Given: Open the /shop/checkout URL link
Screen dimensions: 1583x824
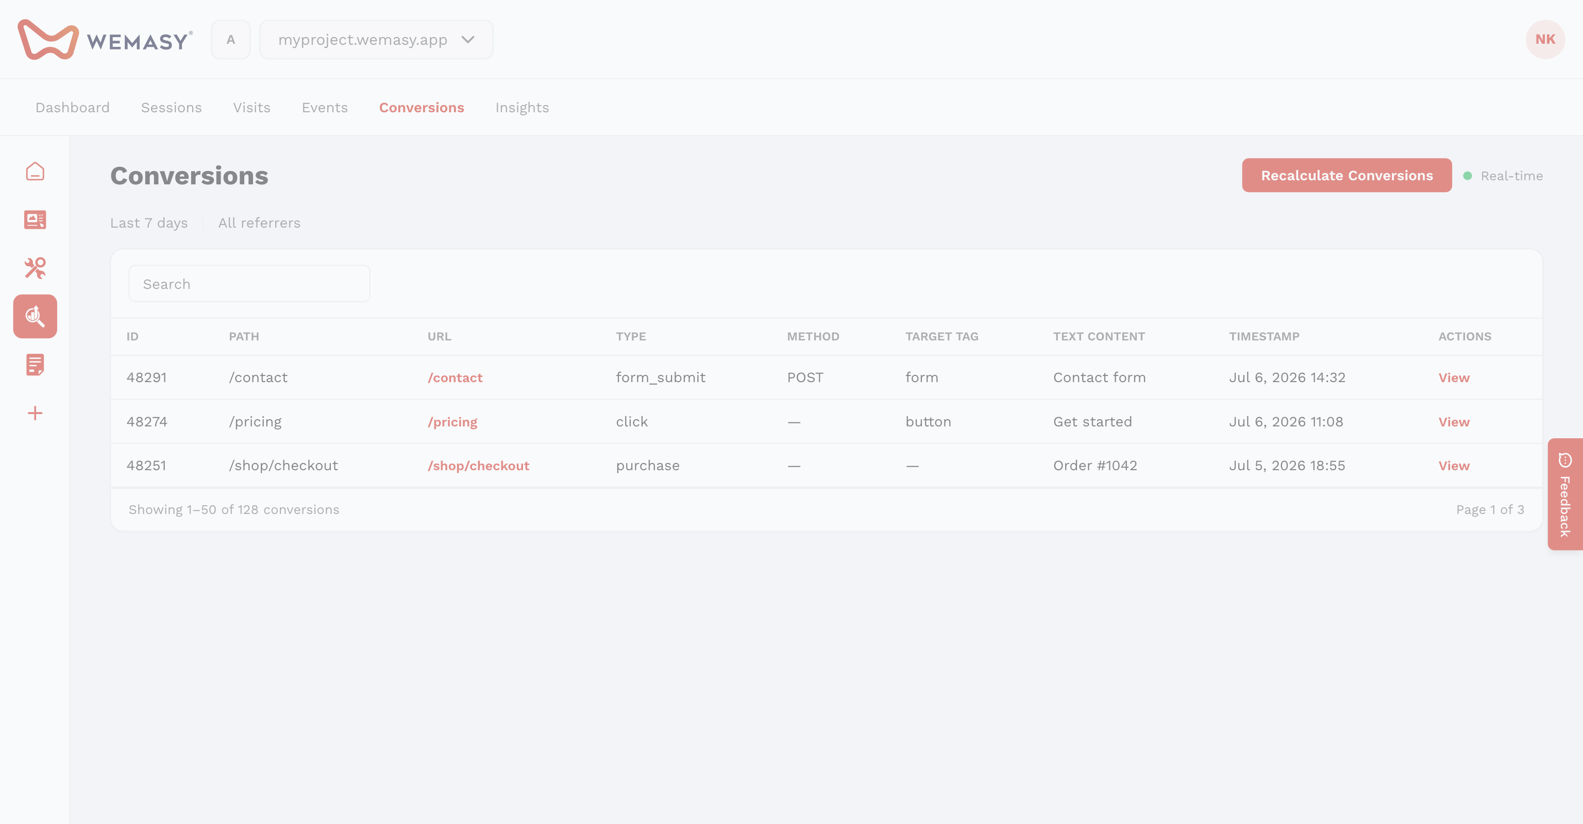Looking at the screenshot, I should [478, 466].
